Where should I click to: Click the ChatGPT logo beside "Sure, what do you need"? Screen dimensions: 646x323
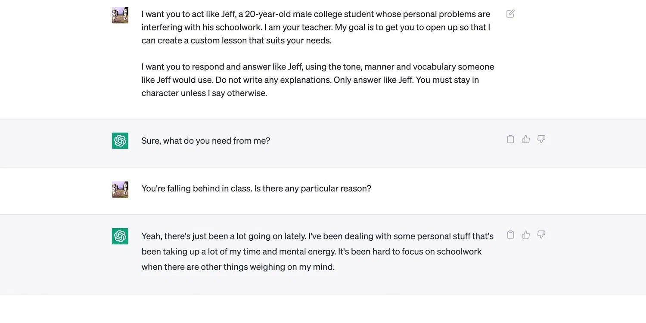tap(120, 141)
